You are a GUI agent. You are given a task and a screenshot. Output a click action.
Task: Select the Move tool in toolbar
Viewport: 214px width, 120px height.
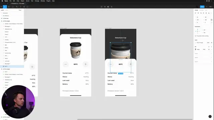point(5,7)
